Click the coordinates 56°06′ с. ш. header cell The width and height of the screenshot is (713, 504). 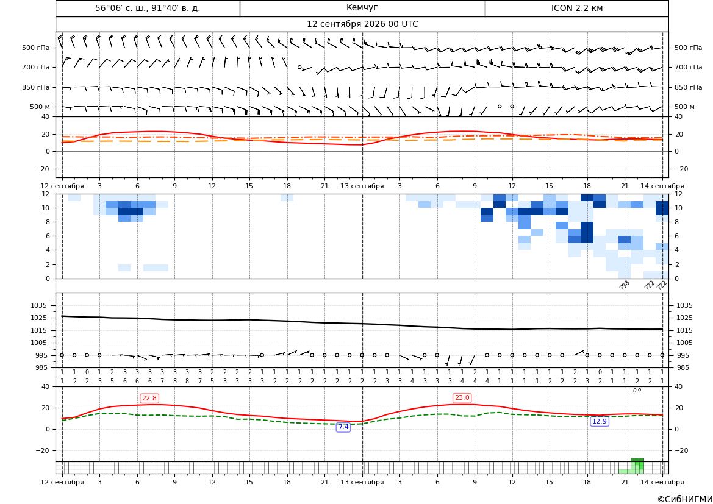[148, 8]
